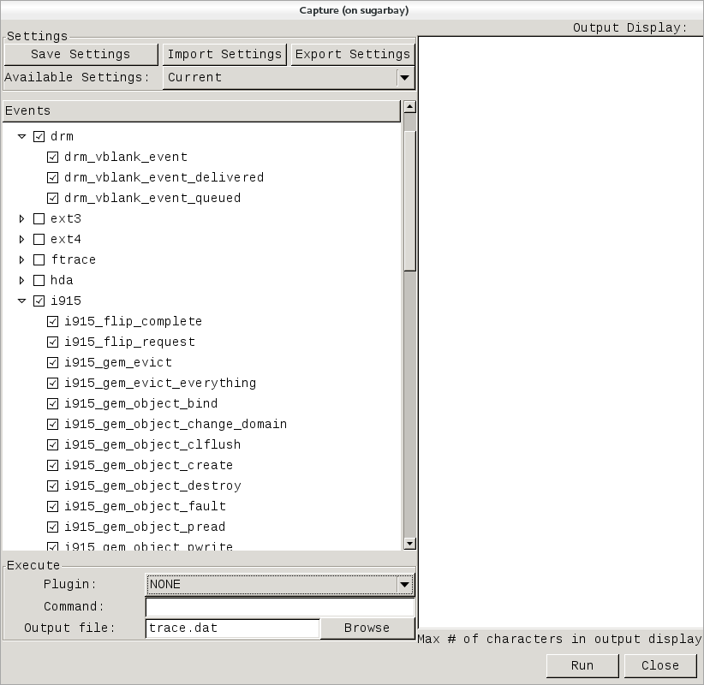Run the trace capture
Viewport: 704px width, 685px height.
point(582,665)
